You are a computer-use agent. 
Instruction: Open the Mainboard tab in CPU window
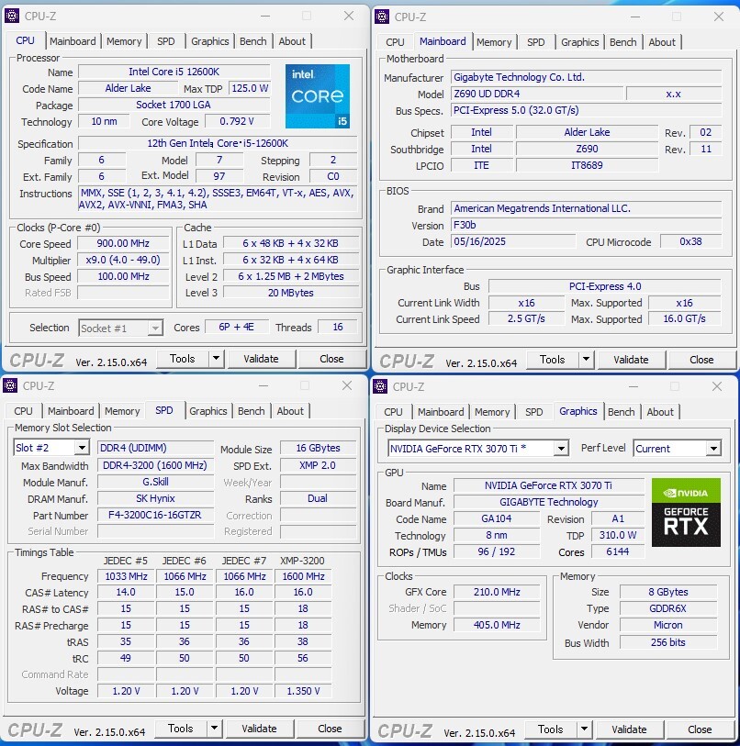click(x=73, y=41)
